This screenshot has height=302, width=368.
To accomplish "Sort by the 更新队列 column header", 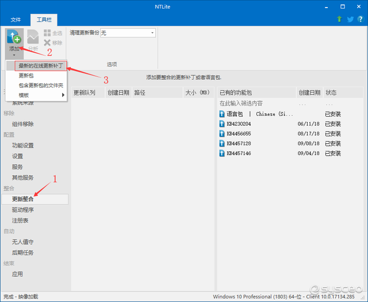I will pyautogui.click(x=88, y=92).
